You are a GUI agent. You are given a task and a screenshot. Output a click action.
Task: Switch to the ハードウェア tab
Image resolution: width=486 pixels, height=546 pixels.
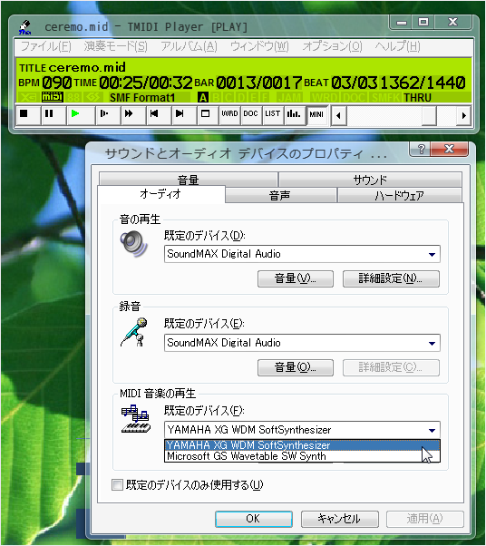click(399, 195)
